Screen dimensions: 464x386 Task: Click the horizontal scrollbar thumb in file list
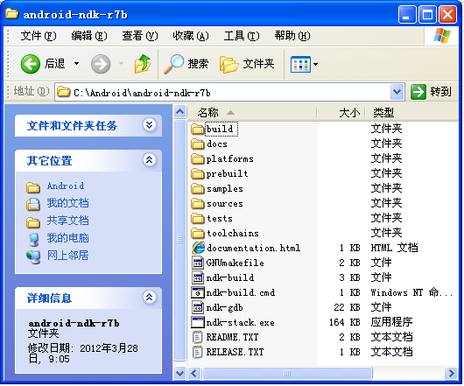click(287, 373)
